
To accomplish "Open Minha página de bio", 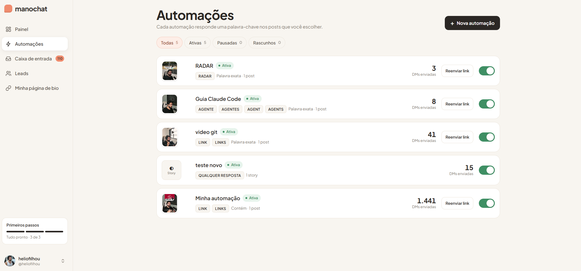I will [x=35, y=88].
